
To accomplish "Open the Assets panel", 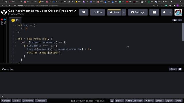I will [x=16, y=101].
